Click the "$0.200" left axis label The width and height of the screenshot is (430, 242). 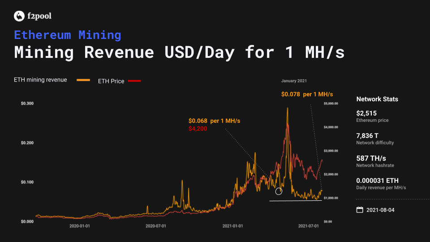point(27,143)
